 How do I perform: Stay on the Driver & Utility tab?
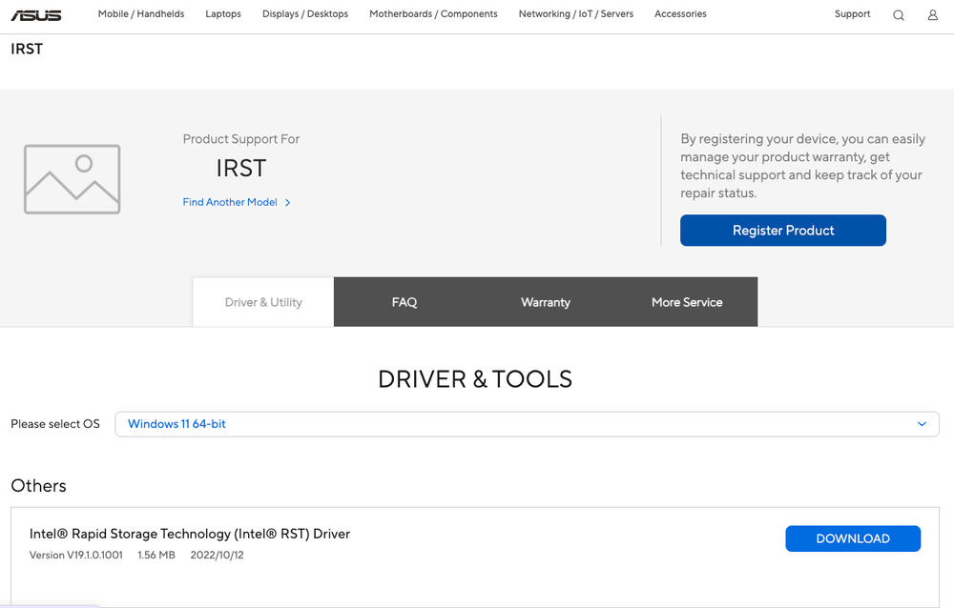[262, 302]
